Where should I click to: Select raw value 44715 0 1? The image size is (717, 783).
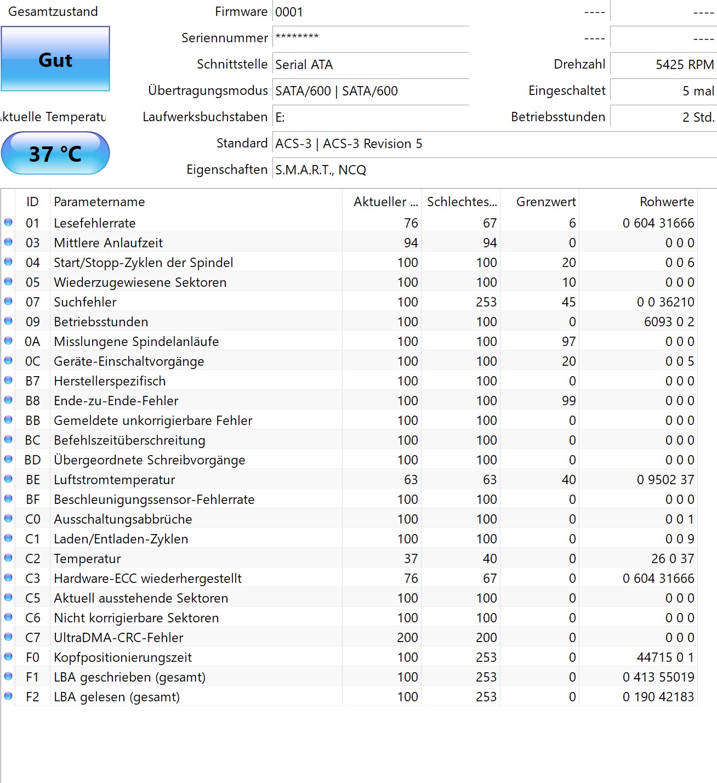(x=665, y=657)
